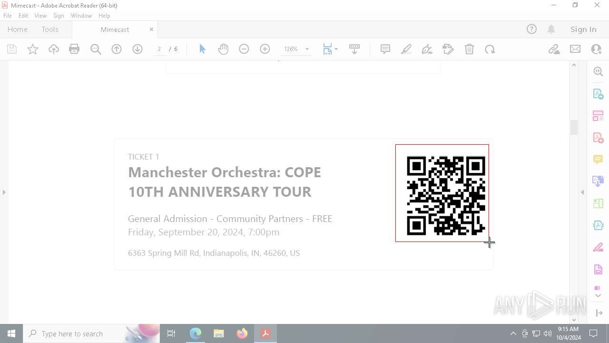Open the Sign pen tool
The width and height of the screenshot is (609, 343).
[427, 49]
